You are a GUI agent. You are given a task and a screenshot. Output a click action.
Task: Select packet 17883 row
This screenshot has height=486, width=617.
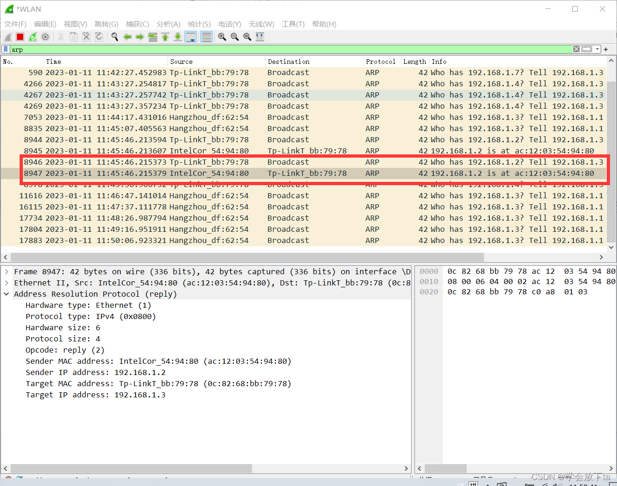[x=303, y=241]
